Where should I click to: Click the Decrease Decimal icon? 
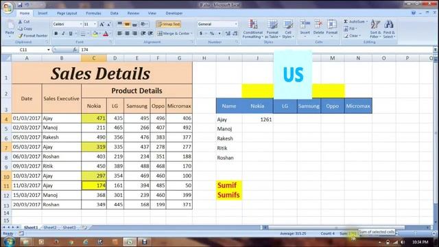[235, 34]
